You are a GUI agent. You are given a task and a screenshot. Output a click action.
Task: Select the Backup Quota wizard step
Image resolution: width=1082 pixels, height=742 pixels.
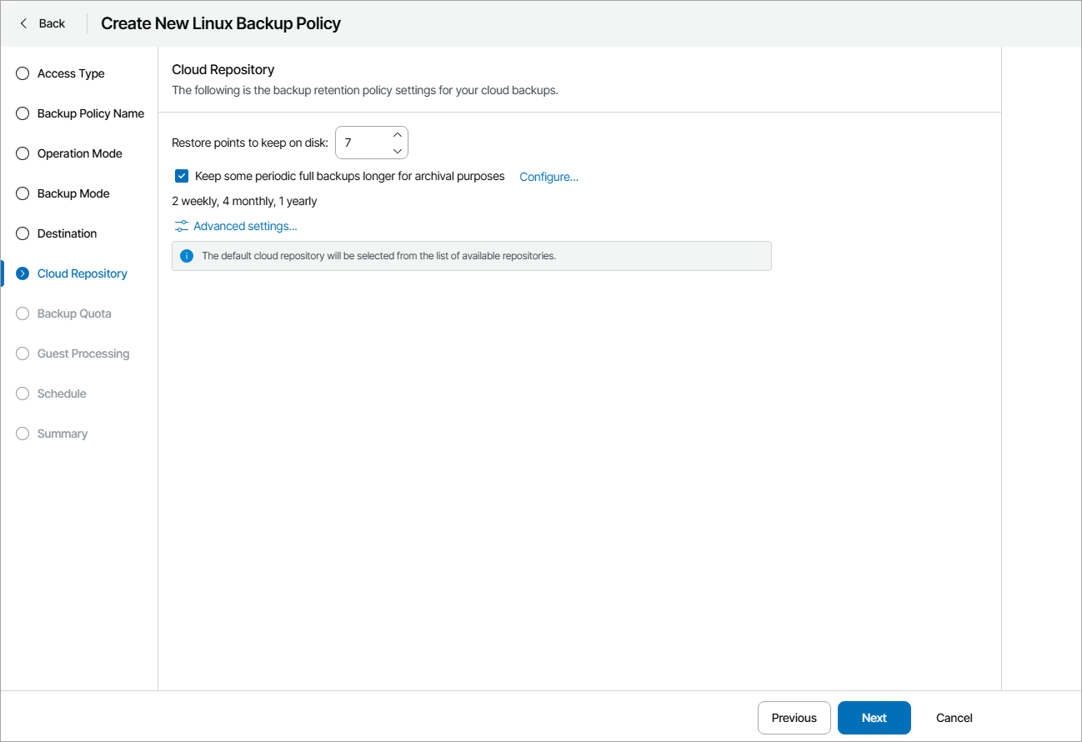(x=74, y=313)
